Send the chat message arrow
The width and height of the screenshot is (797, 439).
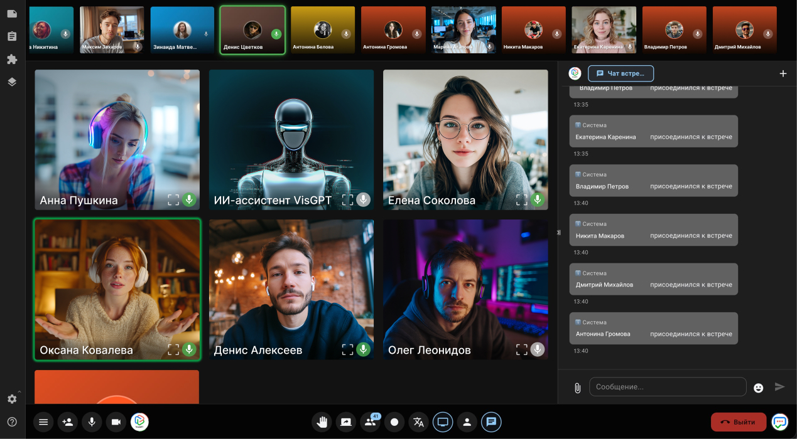[779, 387]
